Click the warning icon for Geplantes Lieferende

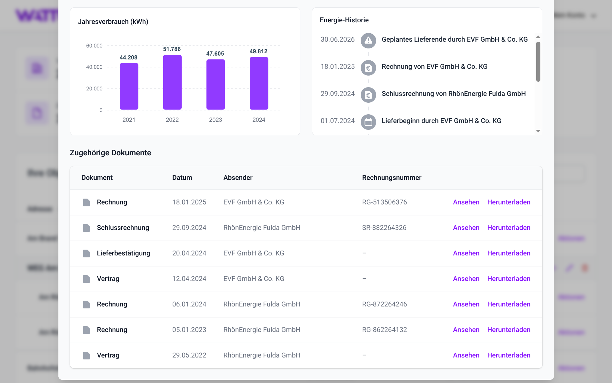coord(368,41)
